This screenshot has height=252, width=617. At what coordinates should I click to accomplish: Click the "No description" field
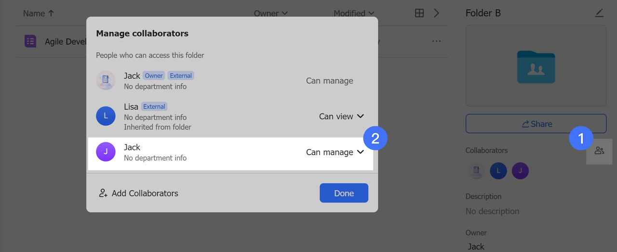pyautogui.click(x=492, y=211)
